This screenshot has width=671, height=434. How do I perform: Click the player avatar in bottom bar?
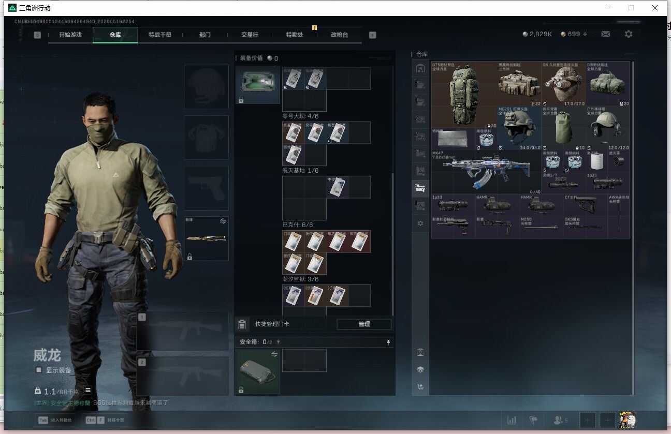(x=628, y=420)
